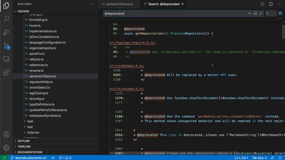285x160 pixels.
Task: Open quickFix.ts file
Action: [x=37, y=54]
